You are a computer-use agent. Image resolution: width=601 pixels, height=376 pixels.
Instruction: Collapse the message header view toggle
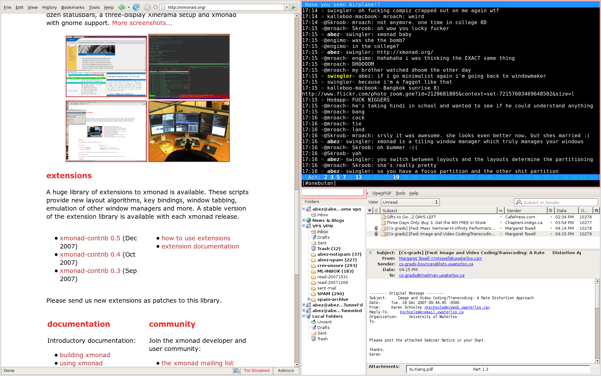(x=370, y=253)
